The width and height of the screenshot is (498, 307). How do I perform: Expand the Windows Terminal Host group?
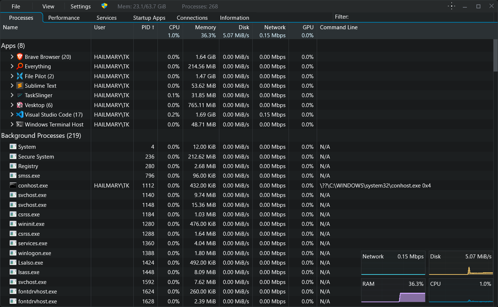(12, 124)
